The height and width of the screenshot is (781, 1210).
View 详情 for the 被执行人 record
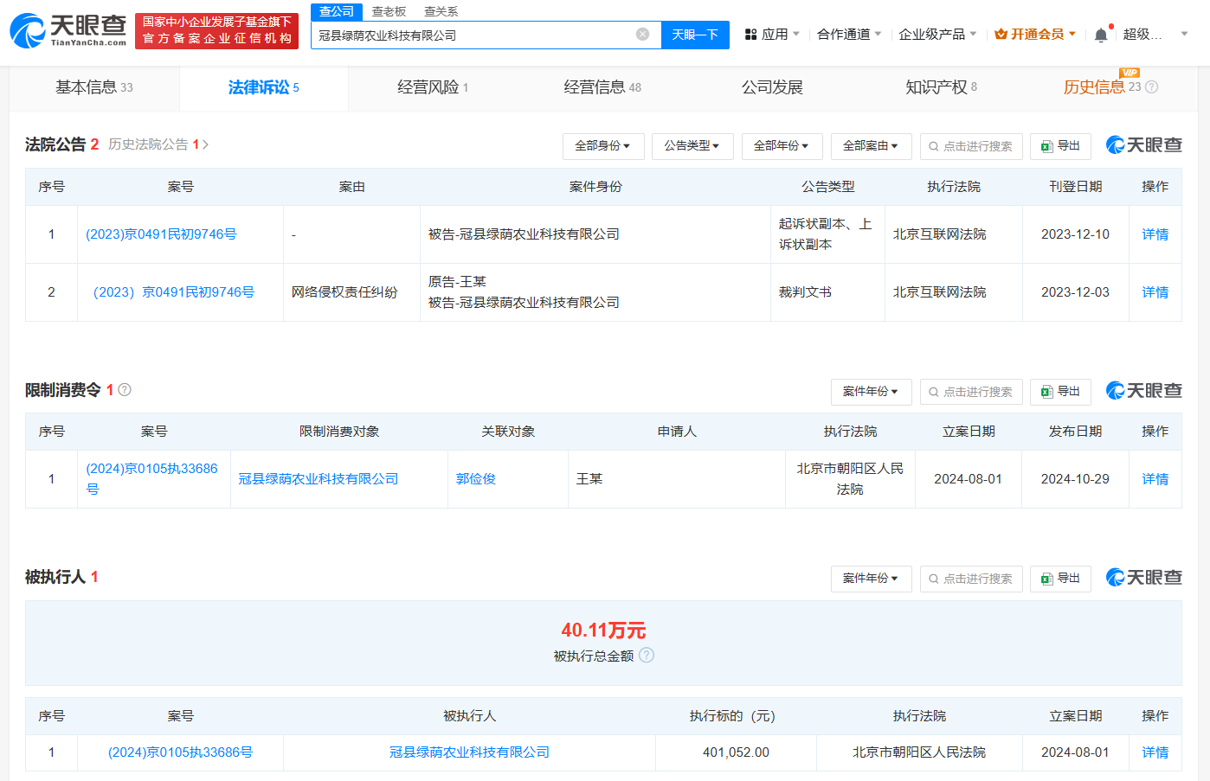coord(1155,752)
